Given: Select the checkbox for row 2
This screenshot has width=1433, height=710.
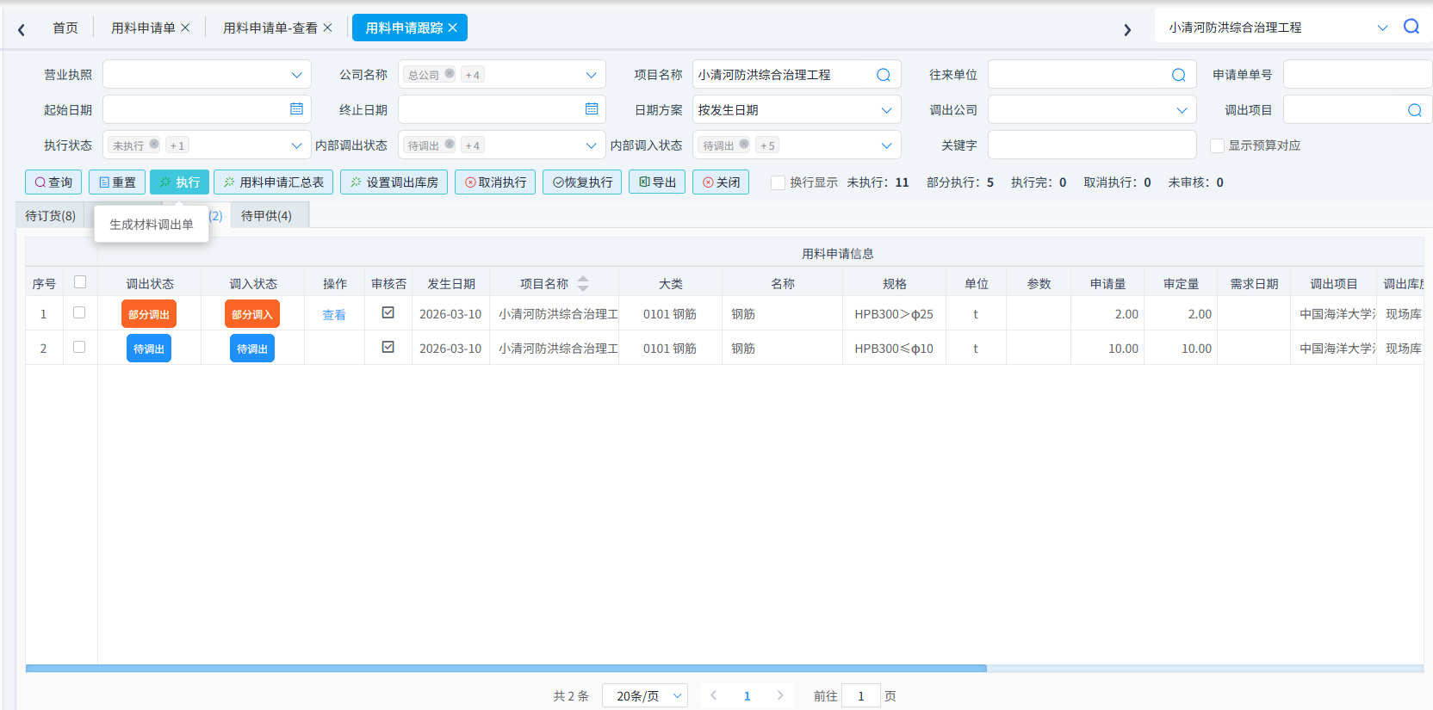Looking at the screenshot, I should point(79,348).
